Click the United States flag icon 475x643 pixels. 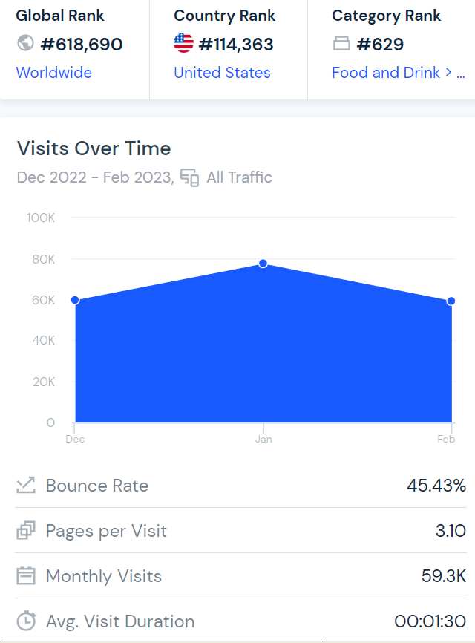click(x=183, y=44)
